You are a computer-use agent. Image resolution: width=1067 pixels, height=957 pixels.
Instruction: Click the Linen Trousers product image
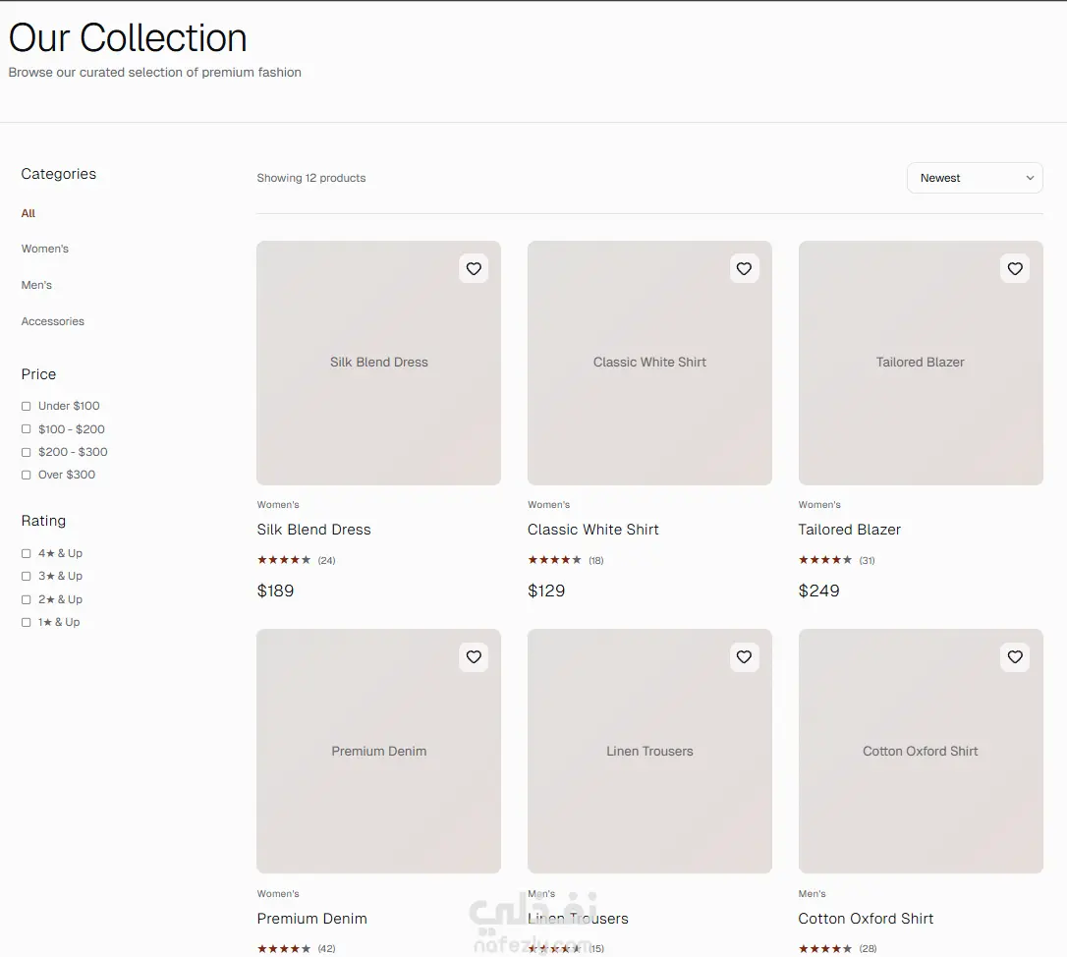tap(649, 752)
